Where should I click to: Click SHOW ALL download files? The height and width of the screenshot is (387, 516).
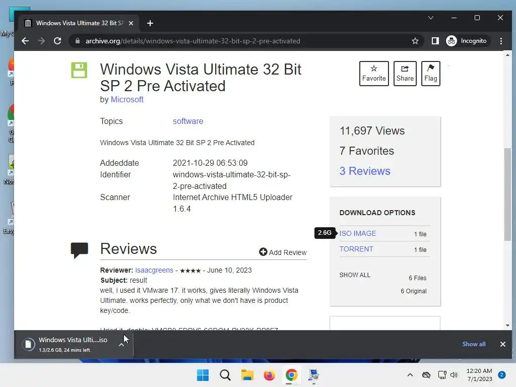(355, 275)
